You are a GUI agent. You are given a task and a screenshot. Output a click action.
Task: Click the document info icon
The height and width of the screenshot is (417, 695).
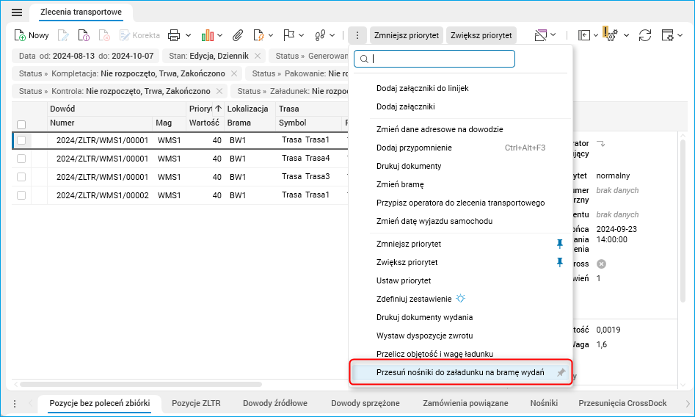(84, 35)
